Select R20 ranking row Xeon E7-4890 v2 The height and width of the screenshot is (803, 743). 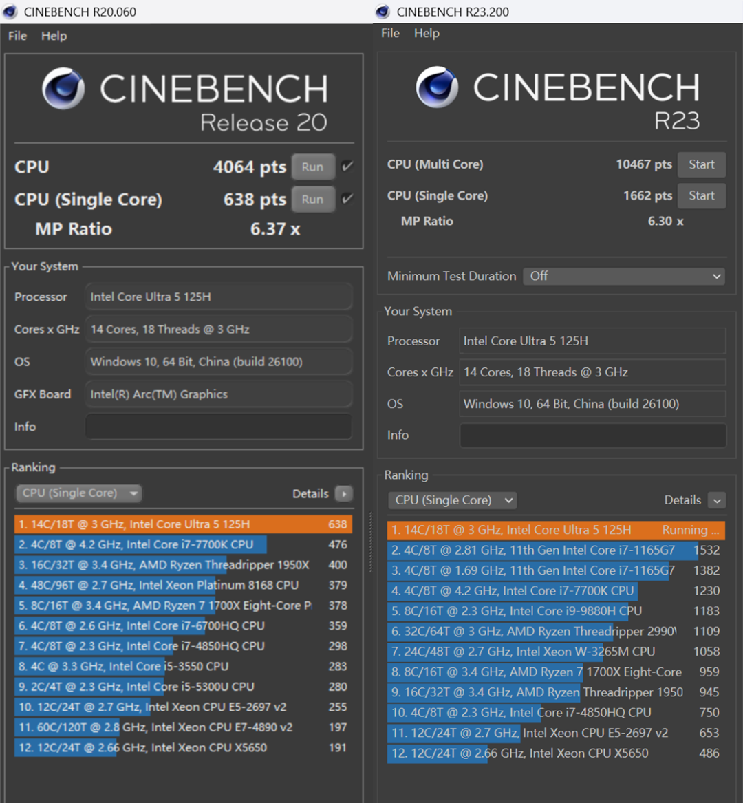183,727
